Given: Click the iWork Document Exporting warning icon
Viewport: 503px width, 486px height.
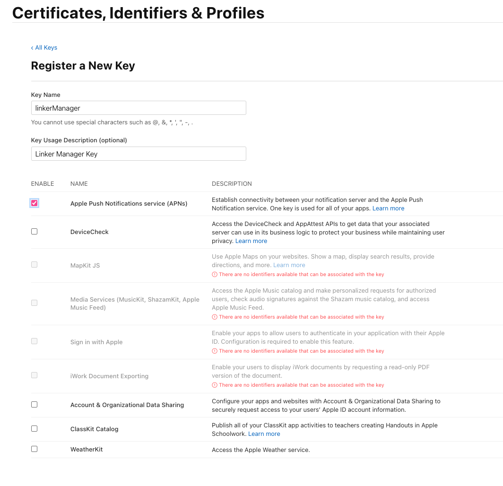Looking at the screenshot, I should tap(215, 385).
